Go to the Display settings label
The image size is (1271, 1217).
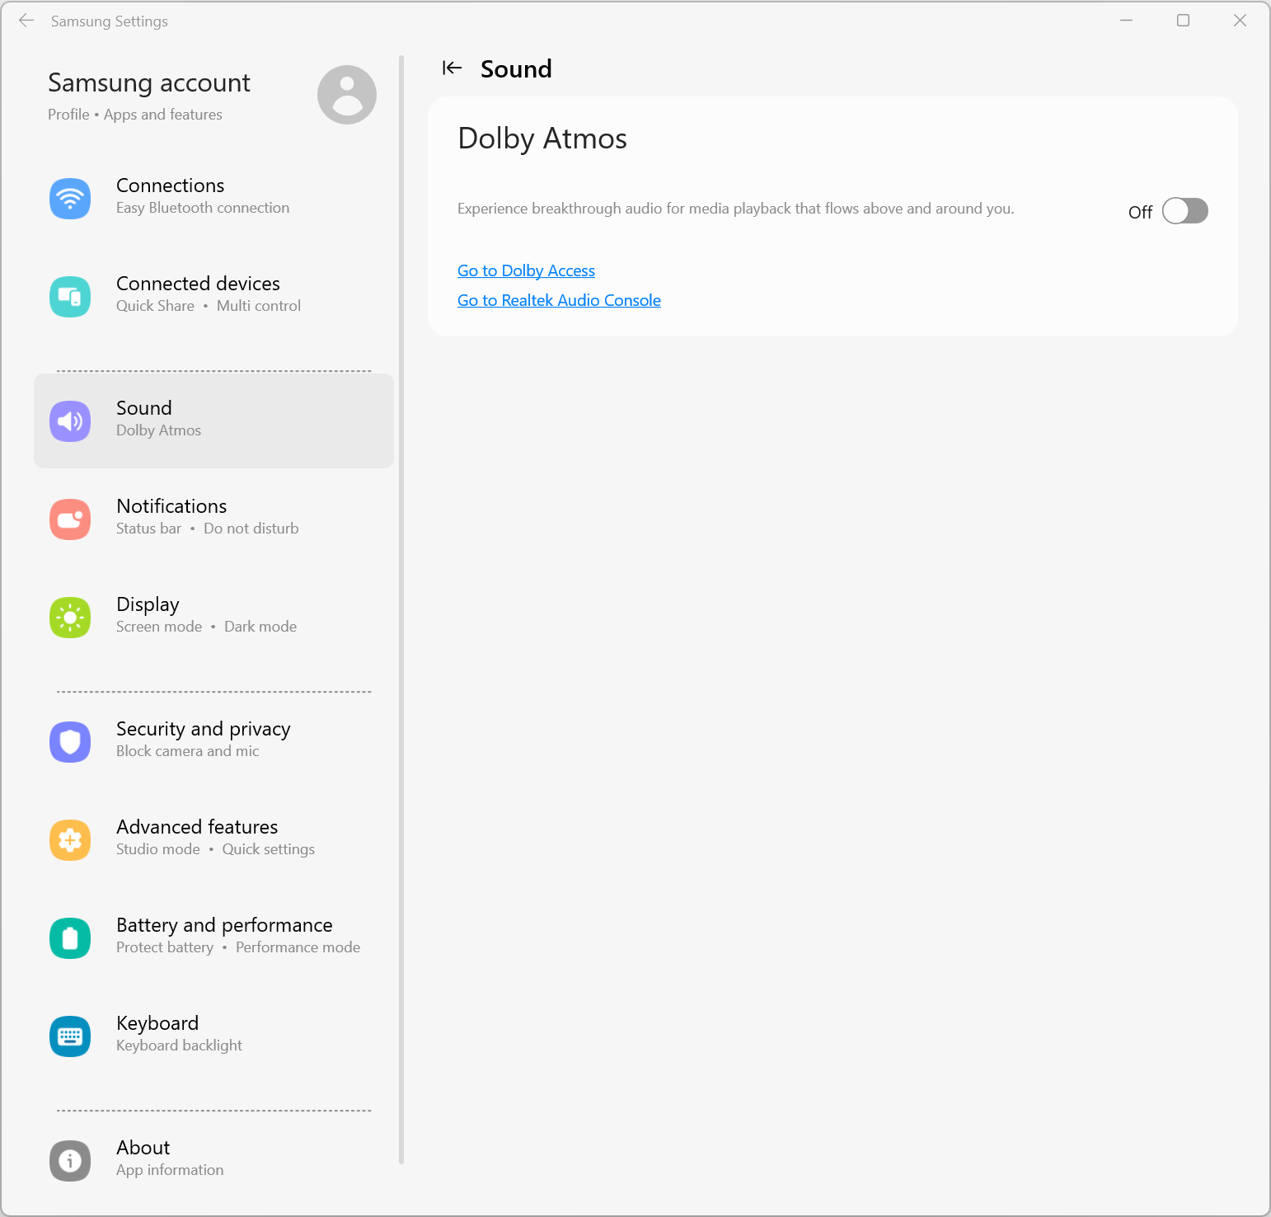148,604
